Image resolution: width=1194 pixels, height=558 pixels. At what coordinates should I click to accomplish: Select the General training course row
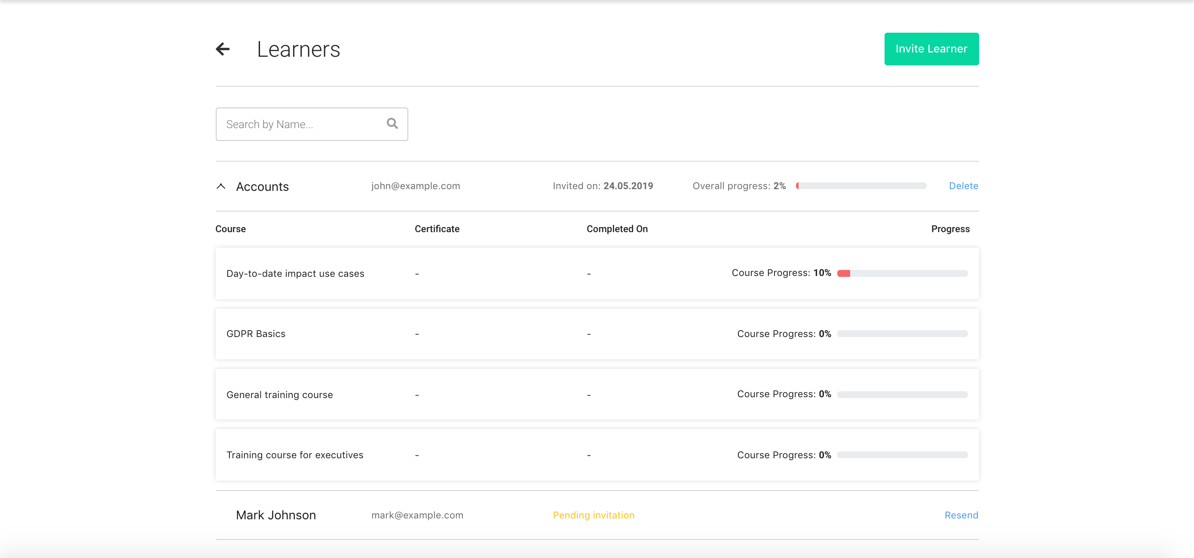click(x=279, y=395)
